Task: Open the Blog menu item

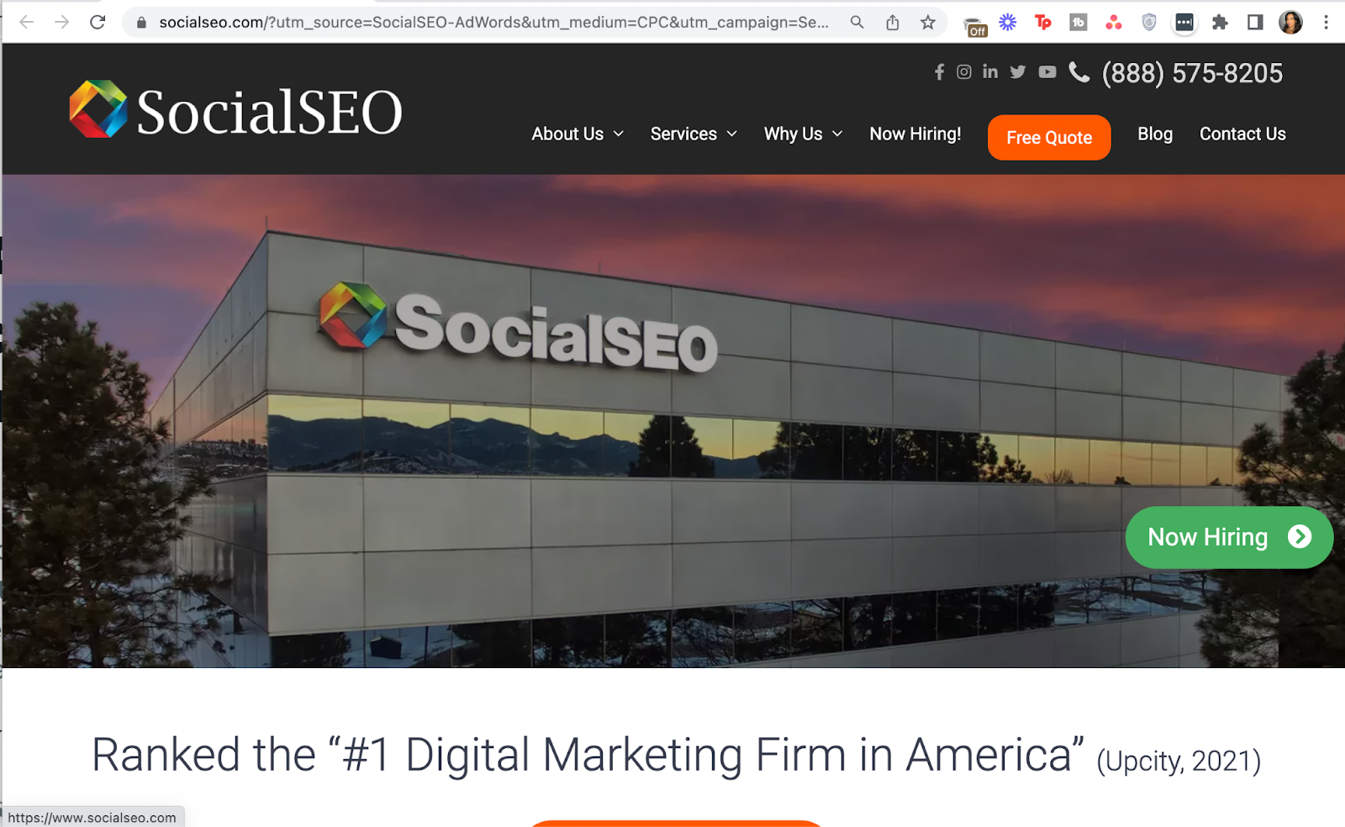Action: [x=1155, y=134]
